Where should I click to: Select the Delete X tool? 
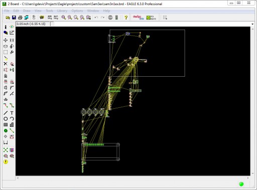point(6,64)
